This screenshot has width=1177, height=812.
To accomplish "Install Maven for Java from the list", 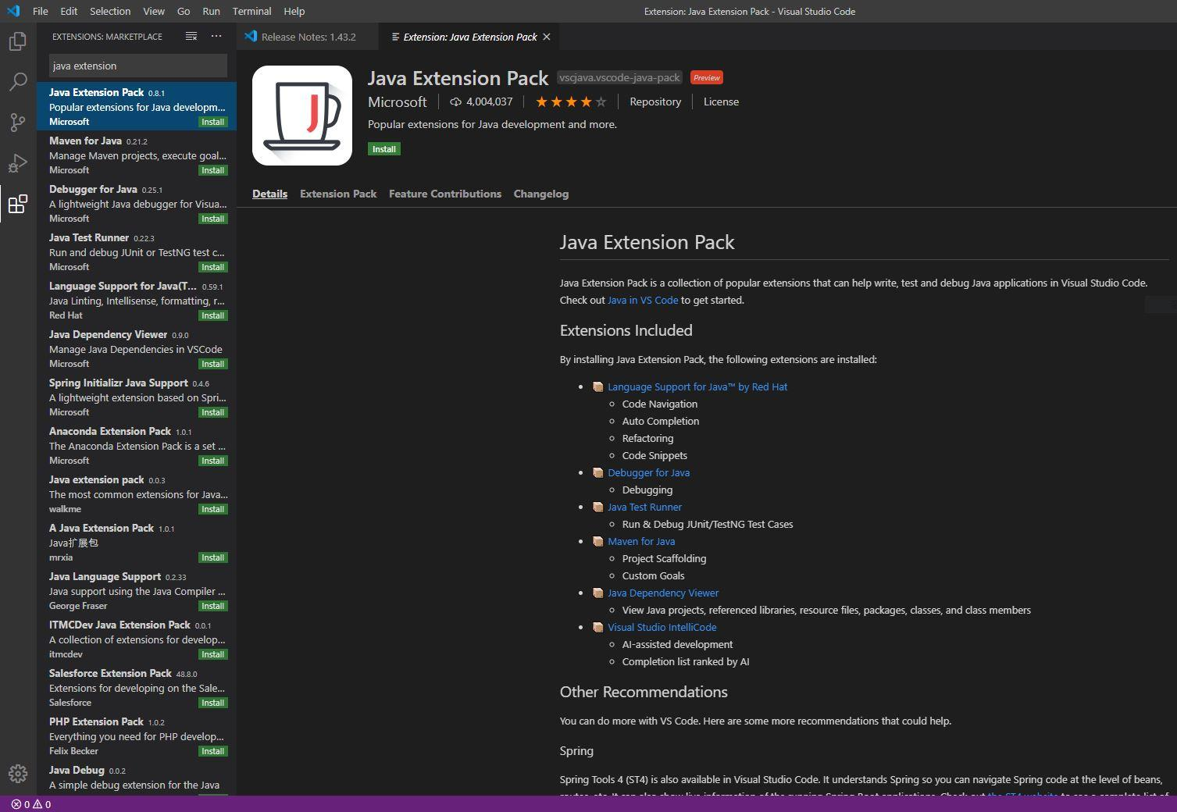I will (212, 170).
